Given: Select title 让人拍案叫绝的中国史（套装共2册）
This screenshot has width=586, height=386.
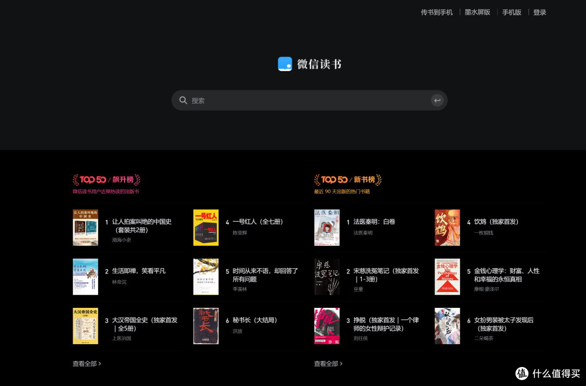Looking at the screenshot, I should coord(142,225).
